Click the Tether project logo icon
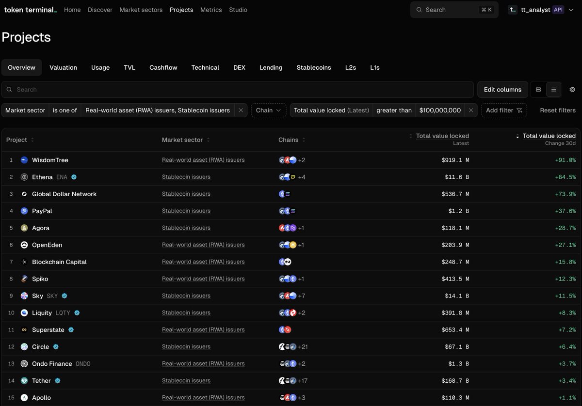 24,380
